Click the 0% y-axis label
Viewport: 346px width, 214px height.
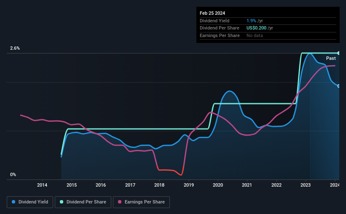(x=13, y=174)
